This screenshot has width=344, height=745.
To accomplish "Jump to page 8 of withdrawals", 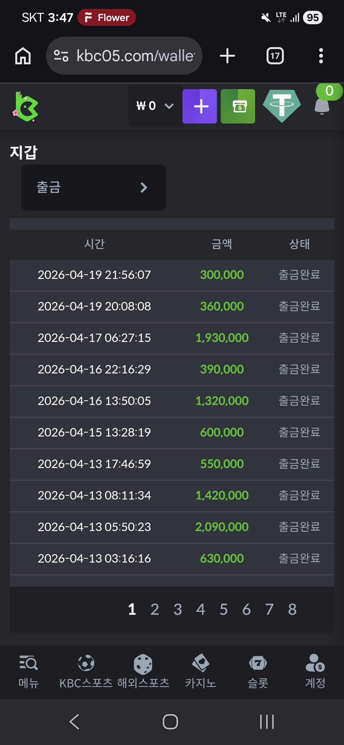I will [292, 609].
